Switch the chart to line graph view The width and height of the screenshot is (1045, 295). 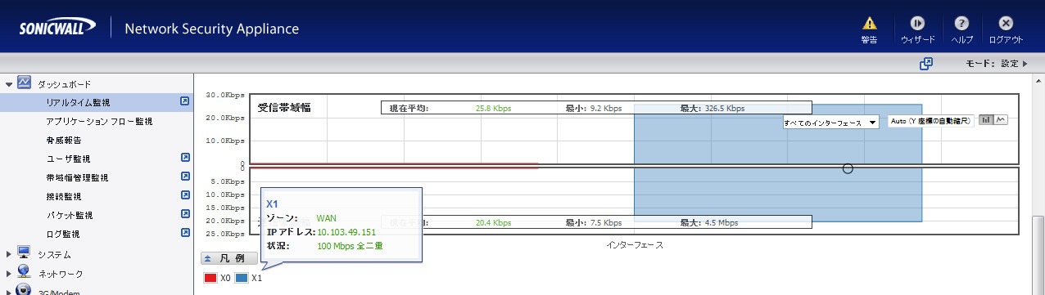coord(1000,120)
